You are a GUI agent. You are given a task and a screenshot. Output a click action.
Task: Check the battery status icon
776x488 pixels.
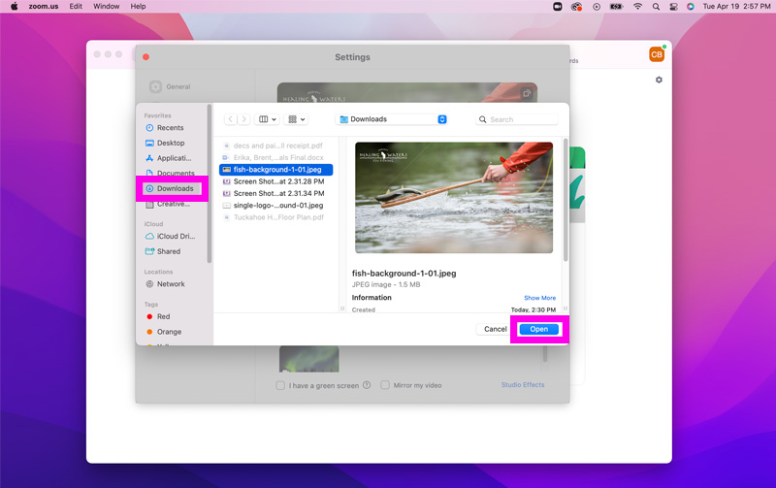[x=616, y=7]
